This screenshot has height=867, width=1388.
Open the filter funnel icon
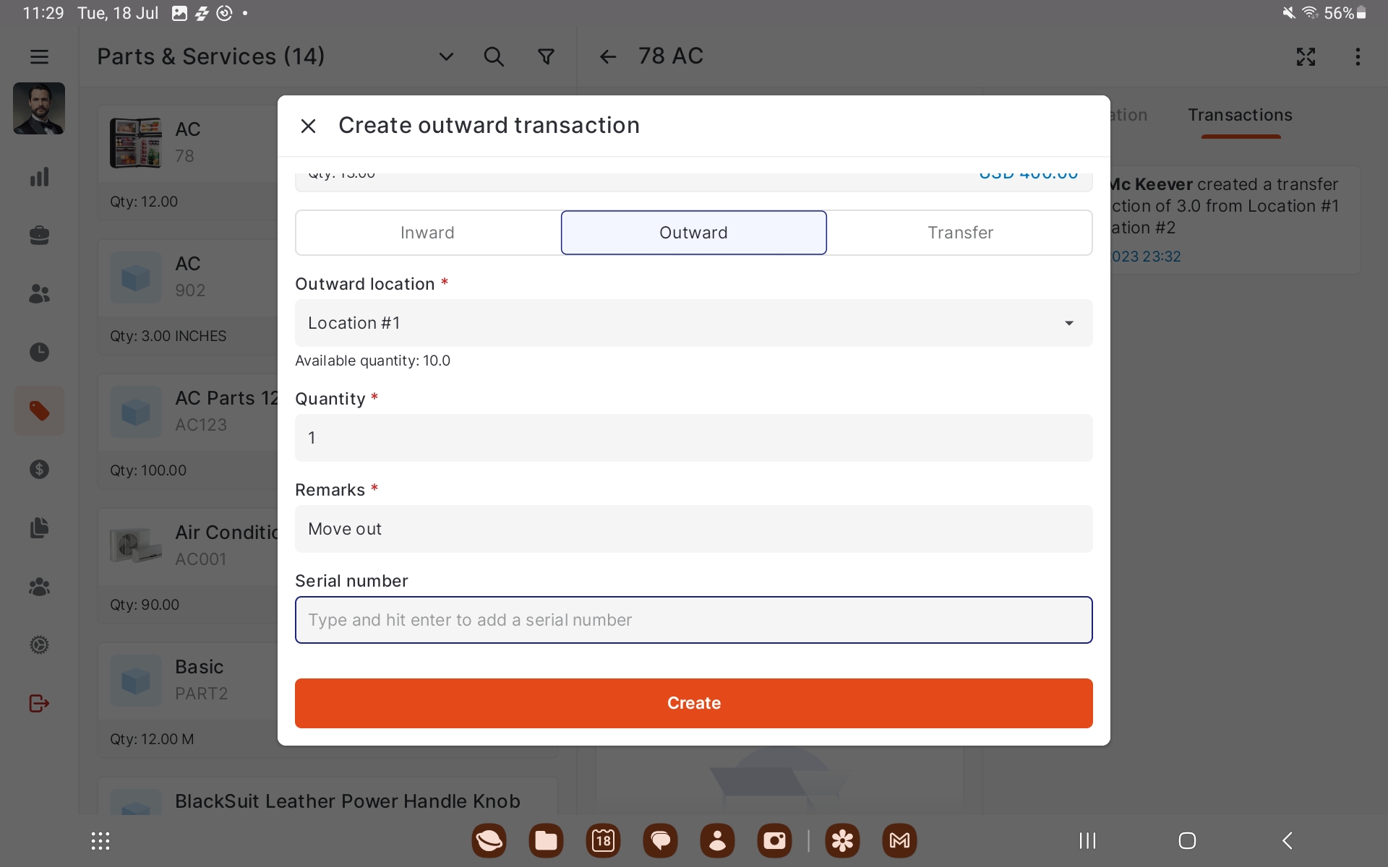tap(547, 56)
